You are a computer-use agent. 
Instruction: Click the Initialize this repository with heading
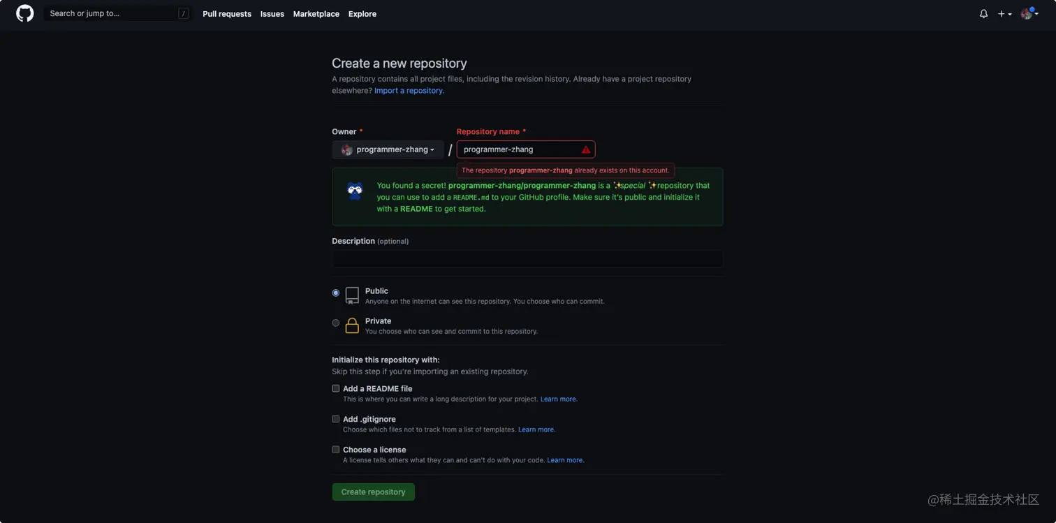(386, 360)
